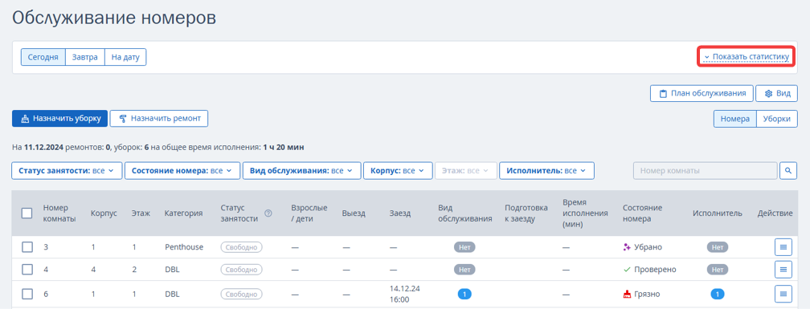Click Нет service badge in room 3 row
This screenshot has height=309, width=810.
464,247
